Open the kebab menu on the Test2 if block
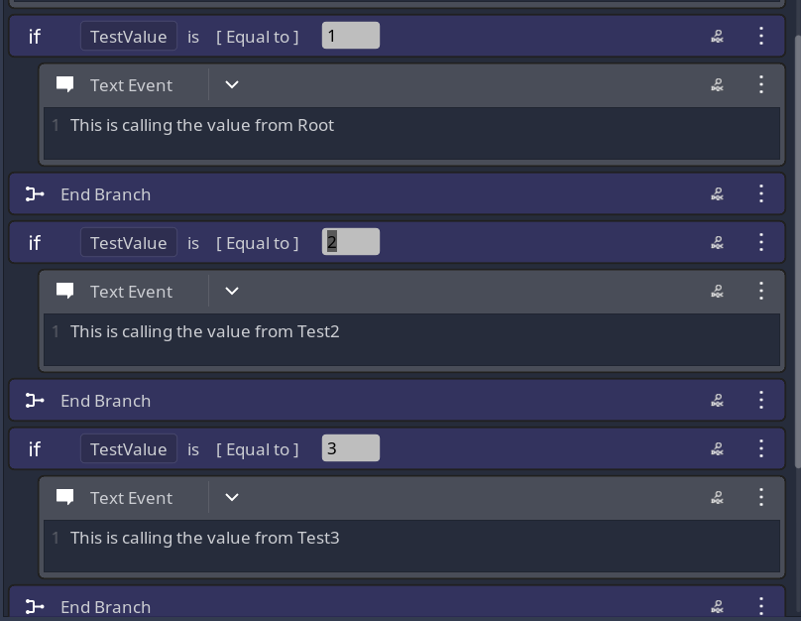801x621 pixels. coord(761,242)
